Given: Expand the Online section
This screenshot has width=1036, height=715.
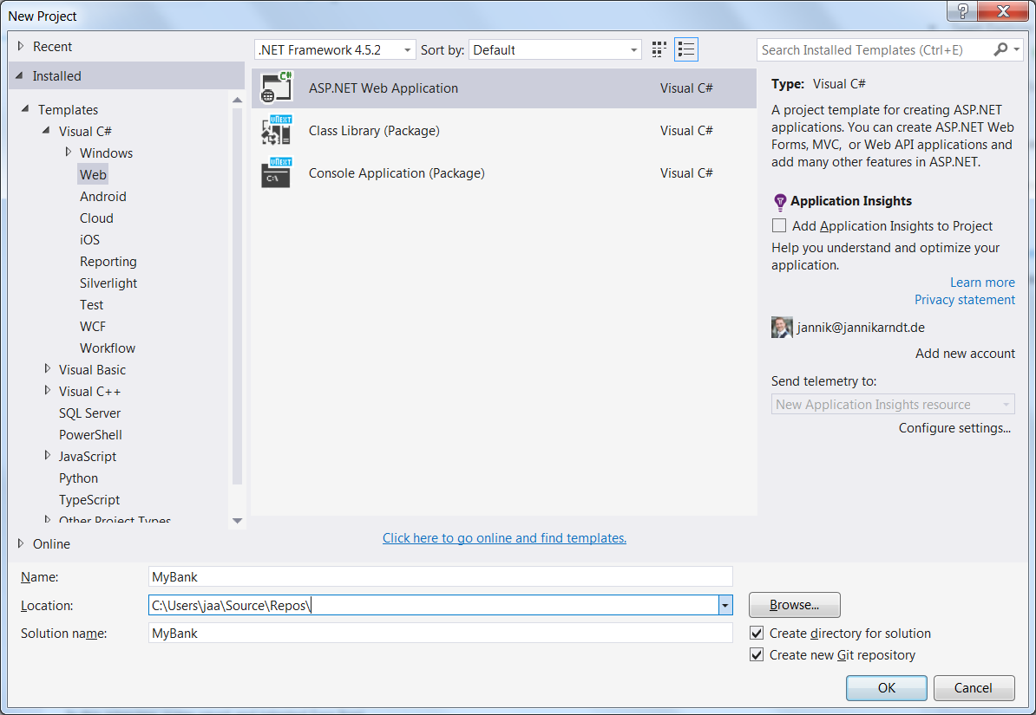Looking at the screenshot, I should coord(21,543).
